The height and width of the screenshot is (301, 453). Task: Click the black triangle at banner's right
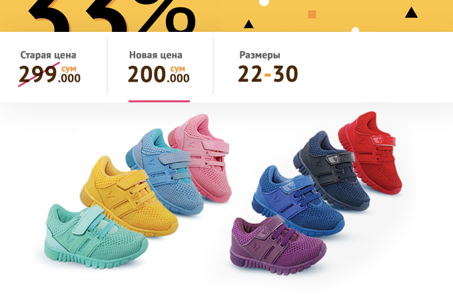click(x=411, y=13)
